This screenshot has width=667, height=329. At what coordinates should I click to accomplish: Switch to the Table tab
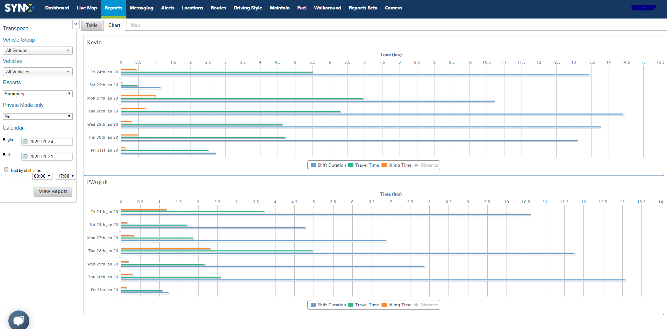tap(92, 25)
